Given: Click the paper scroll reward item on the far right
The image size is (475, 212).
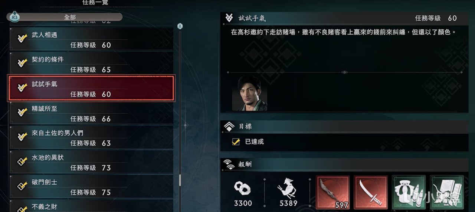Looking at the screenshot, I should coord(447,192).
